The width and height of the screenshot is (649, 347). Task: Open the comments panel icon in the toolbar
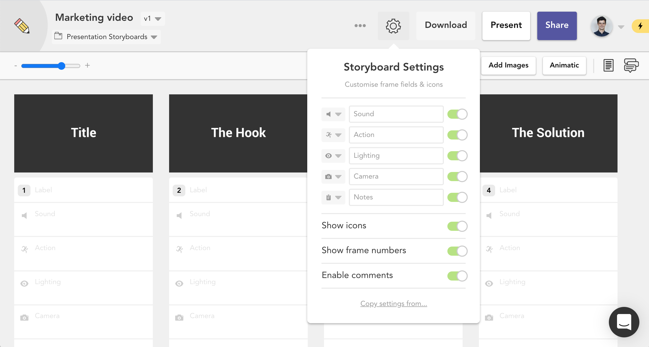click(631, 65)
